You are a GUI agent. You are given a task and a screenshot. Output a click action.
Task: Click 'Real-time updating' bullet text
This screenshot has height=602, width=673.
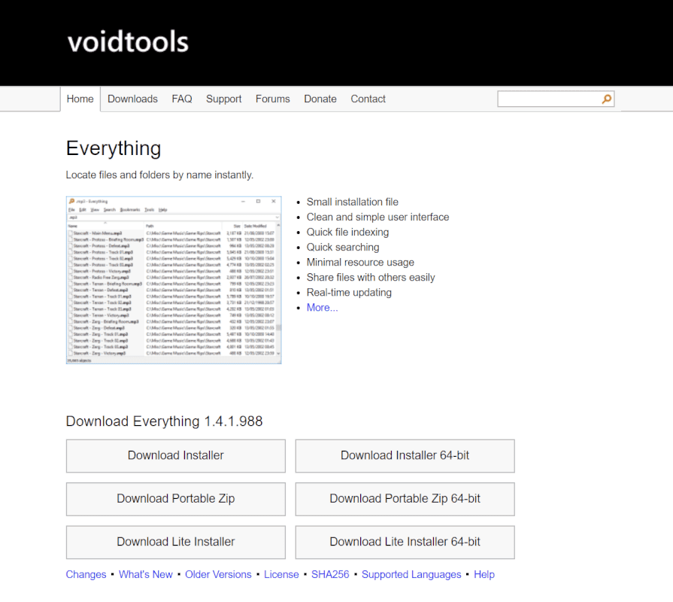(349, 293)
